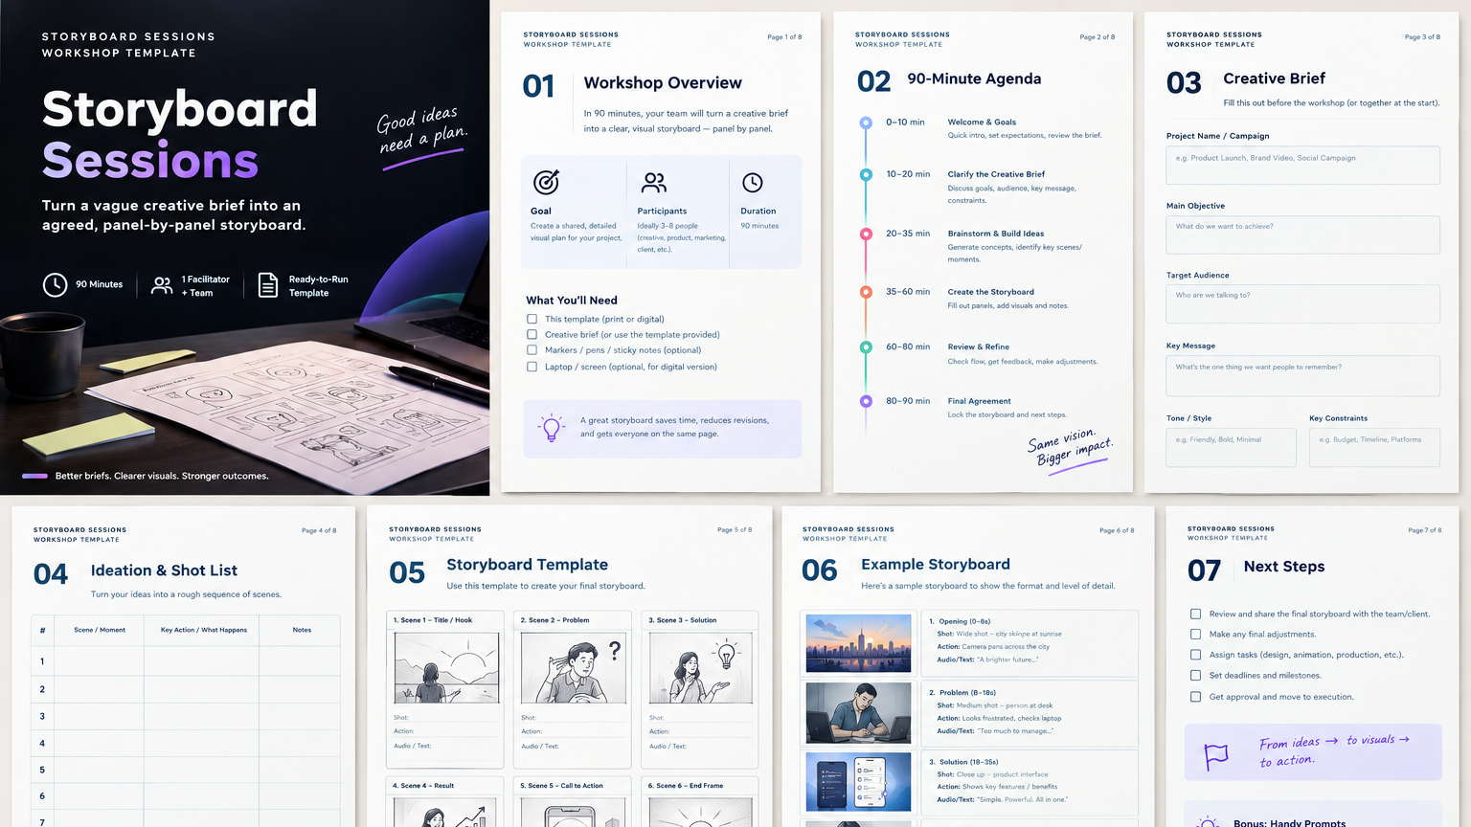Select the '90-Minute Agenda' heading
This screenshot has width=1471, height=827.
click(x=974, y=78)
